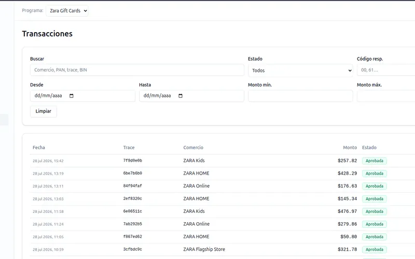415x259 pixels.
Task: Click the Código resp. input field
Action: 386,70
